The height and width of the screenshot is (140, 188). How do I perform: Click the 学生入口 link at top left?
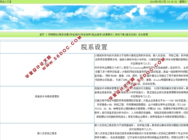pos(5,2)
